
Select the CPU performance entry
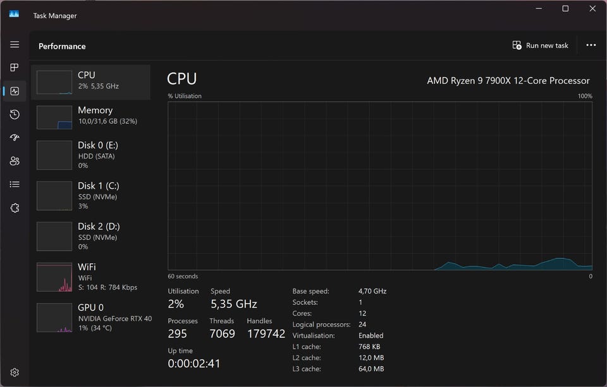point(91,82)
